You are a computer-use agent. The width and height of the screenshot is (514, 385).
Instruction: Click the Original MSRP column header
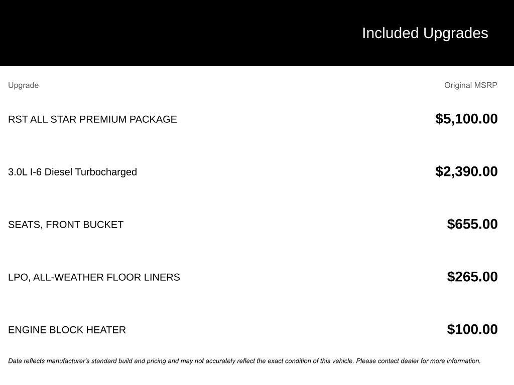tap(470, 85)
